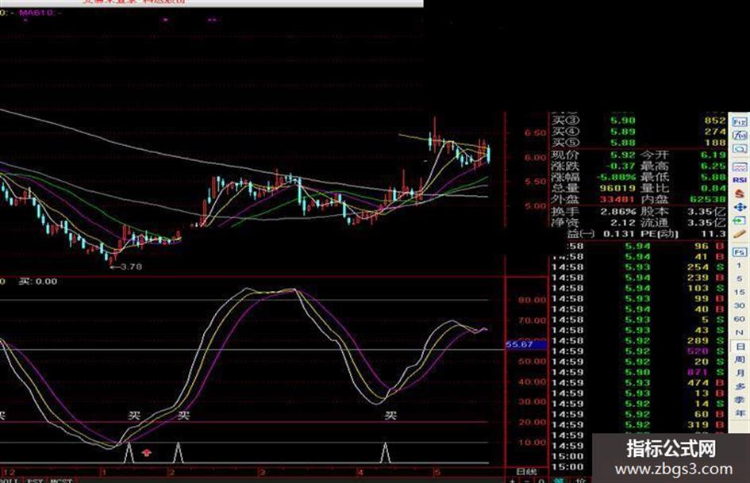The image size is (750, 483).
Task: Switch to the 笔 tick tab
Action: point(558,480)
